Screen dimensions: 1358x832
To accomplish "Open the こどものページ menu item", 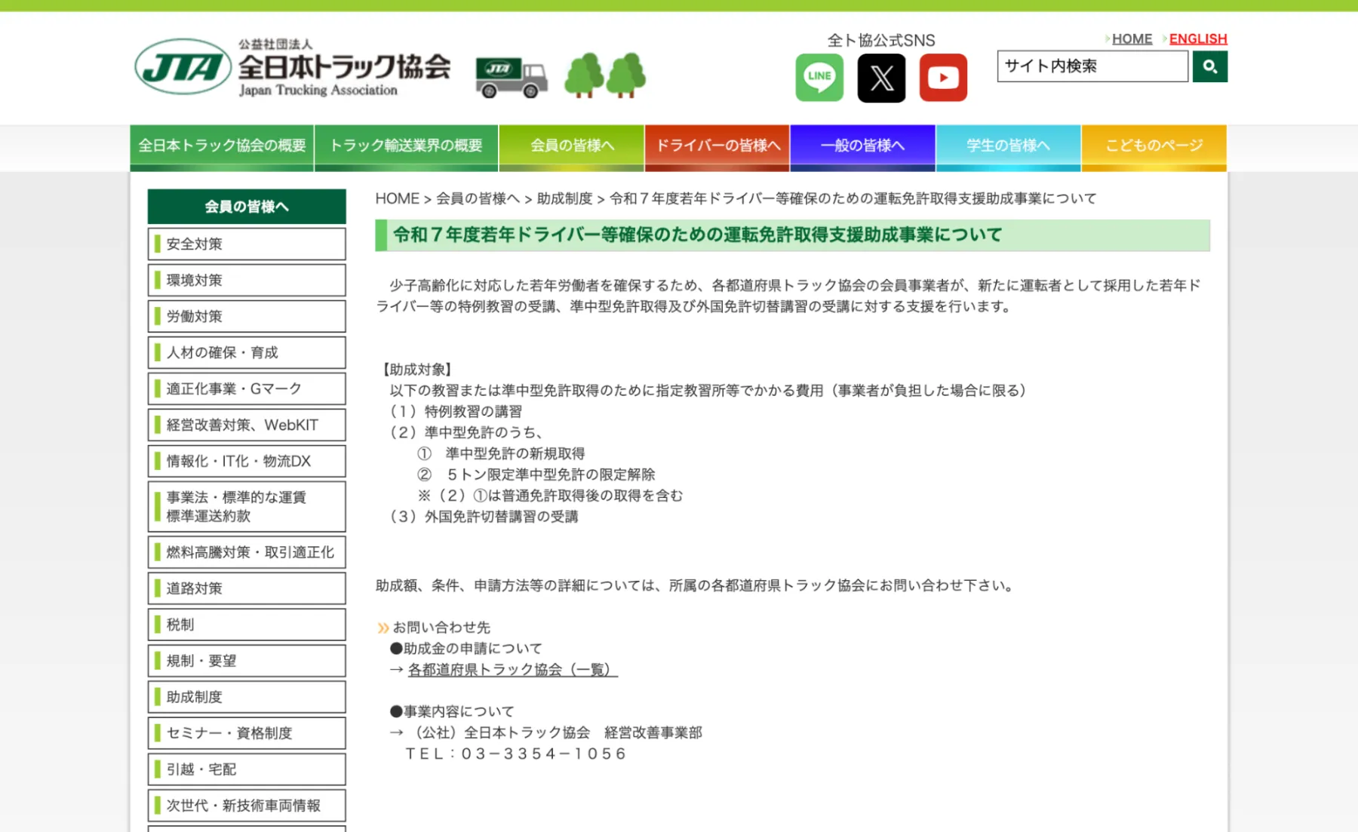I will point(1154,146).
